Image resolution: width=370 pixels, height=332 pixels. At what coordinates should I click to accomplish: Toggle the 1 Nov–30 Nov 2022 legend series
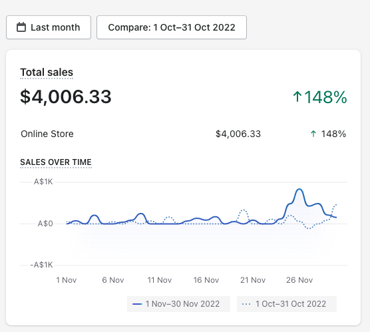(178, 304)
